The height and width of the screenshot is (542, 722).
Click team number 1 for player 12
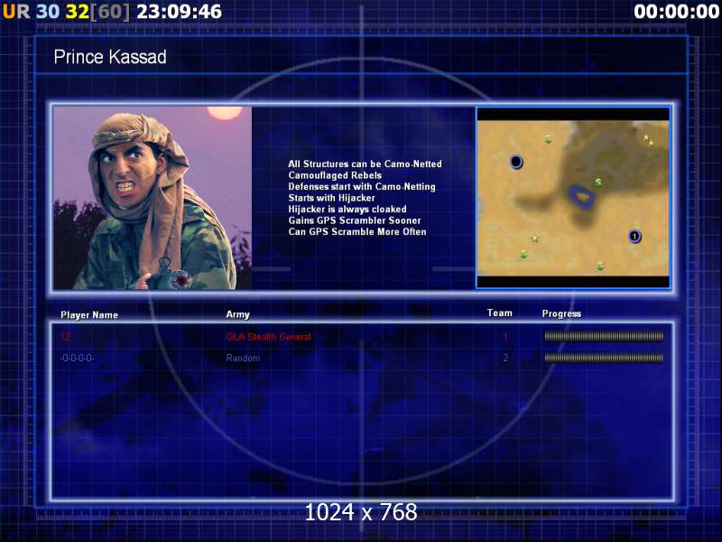click(x=505, y=336)
